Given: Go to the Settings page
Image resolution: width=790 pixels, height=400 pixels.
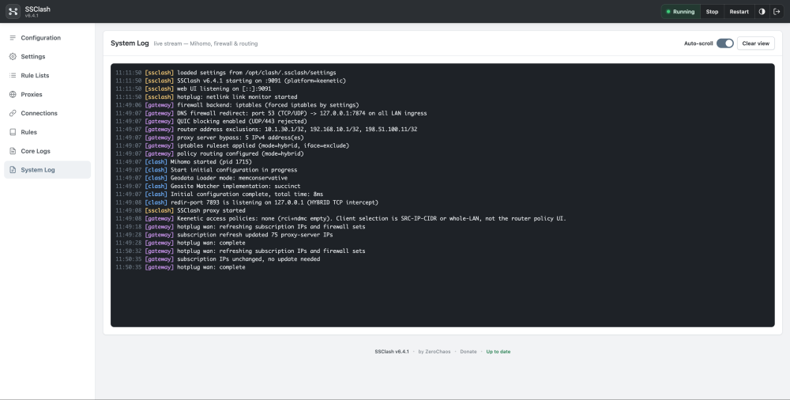Looking at the screenshot, I should [47, 56].
